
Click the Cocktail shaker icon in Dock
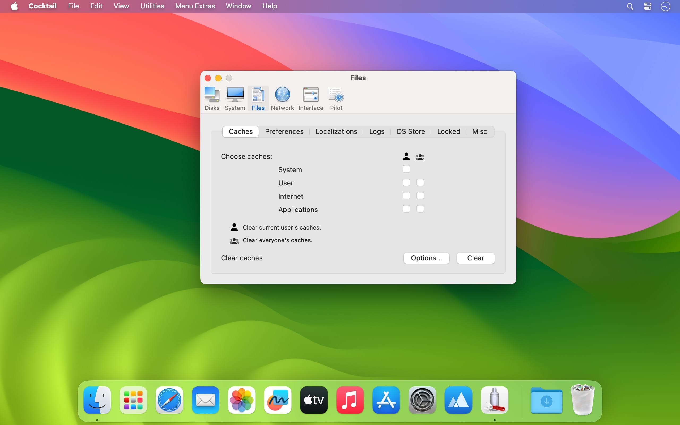click(x=494, y=400)
